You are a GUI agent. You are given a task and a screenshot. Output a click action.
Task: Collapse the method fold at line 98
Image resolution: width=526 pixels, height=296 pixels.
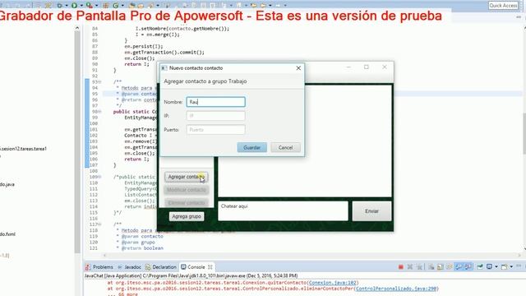pos(99,112)
